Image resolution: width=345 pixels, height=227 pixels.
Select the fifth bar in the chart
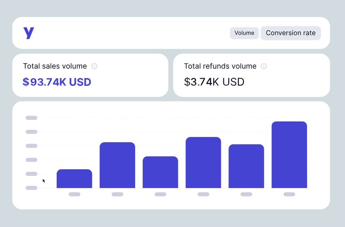point(246,166)
